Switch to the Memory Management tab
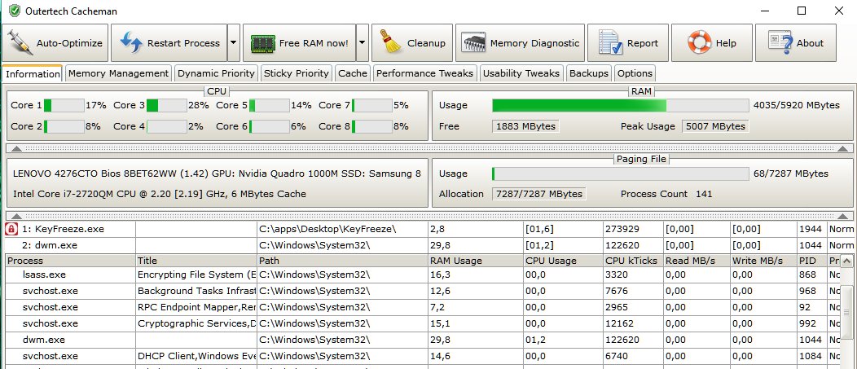The width and height of the screenshot is (857, 369). click(118, 73)
